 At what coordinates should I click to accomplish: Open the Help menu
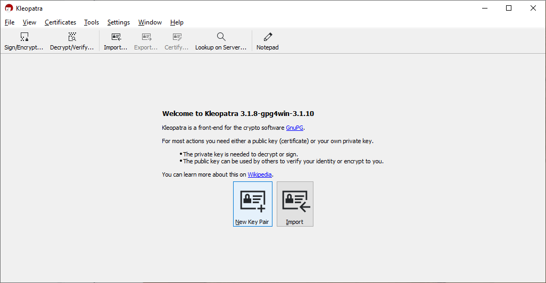pyautogui.click(x=177, y=22)
